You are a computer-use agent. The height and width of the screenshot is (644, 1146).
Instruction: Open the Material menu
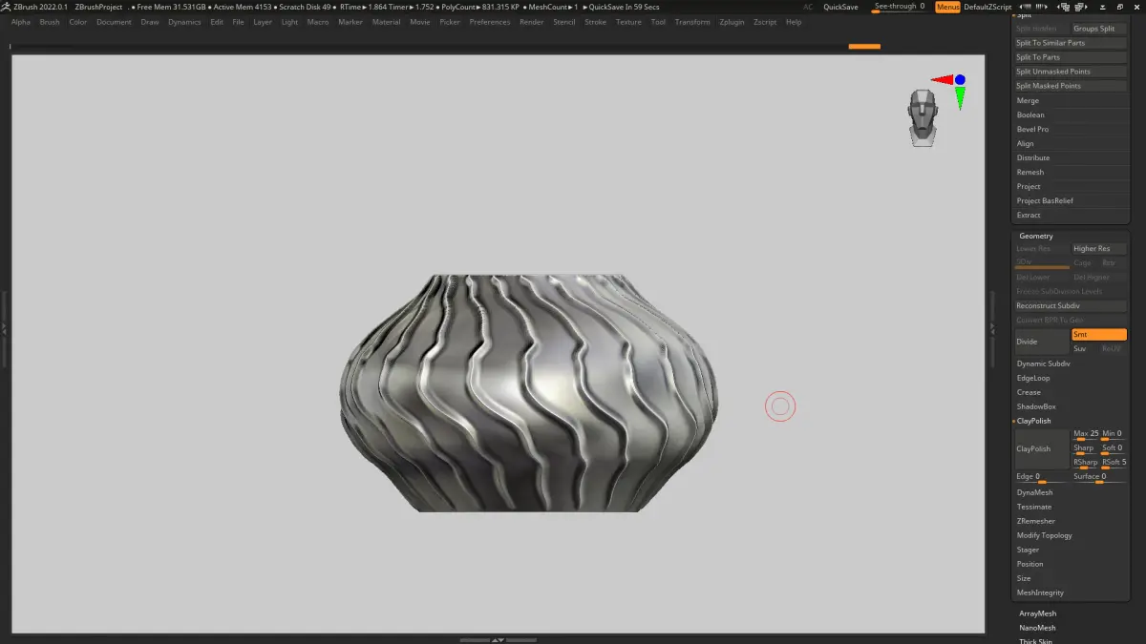pos(386,22)
